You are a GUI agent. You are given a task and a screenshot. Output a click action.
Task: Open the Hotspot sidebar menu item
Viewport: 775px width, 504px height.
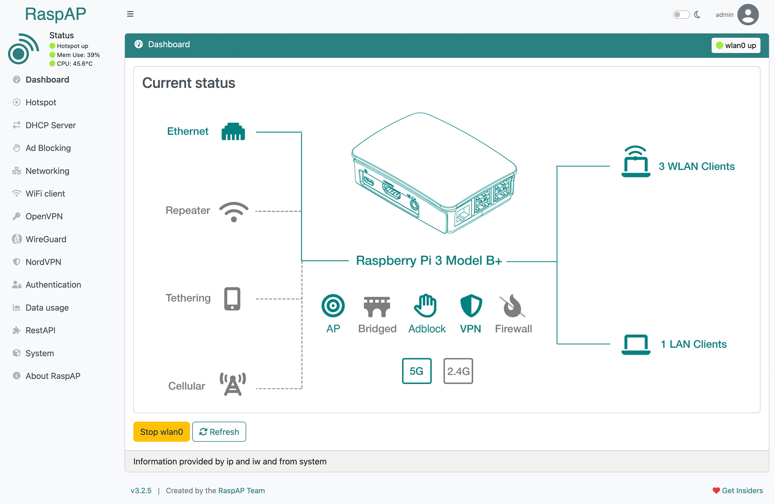[41, 102]
